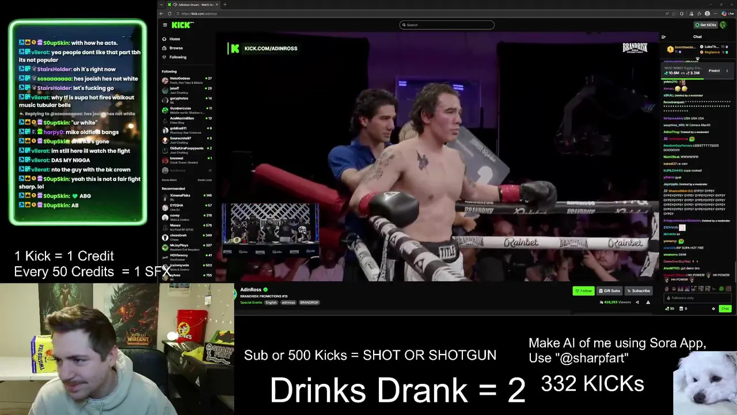Open Browse in Kick sidebar
737x415 pixels.
(176, 48)
